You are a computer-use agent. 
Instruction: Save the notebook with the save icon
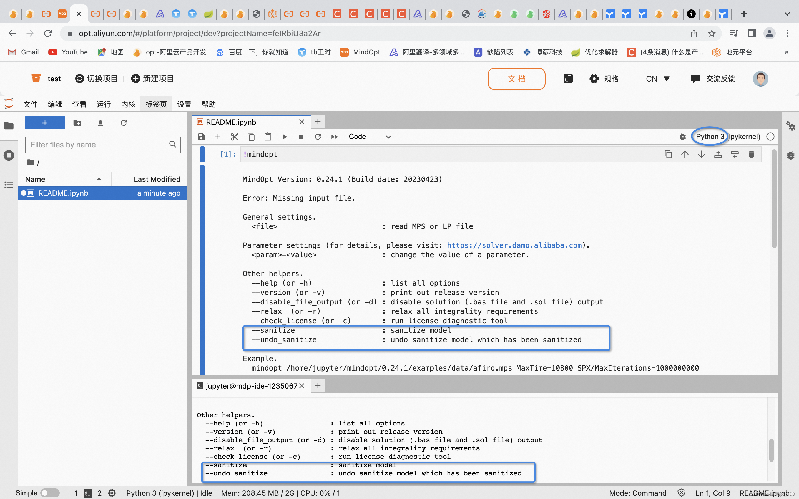point(201,137)
